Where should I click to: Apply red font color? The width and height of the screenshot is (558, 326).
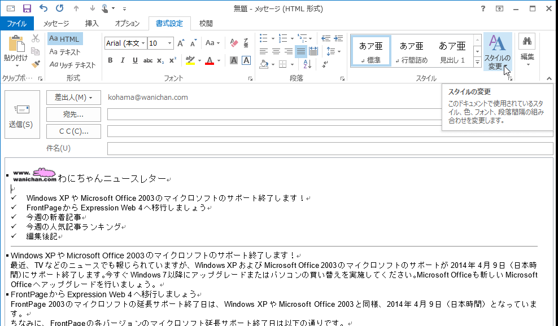point(210,60)
